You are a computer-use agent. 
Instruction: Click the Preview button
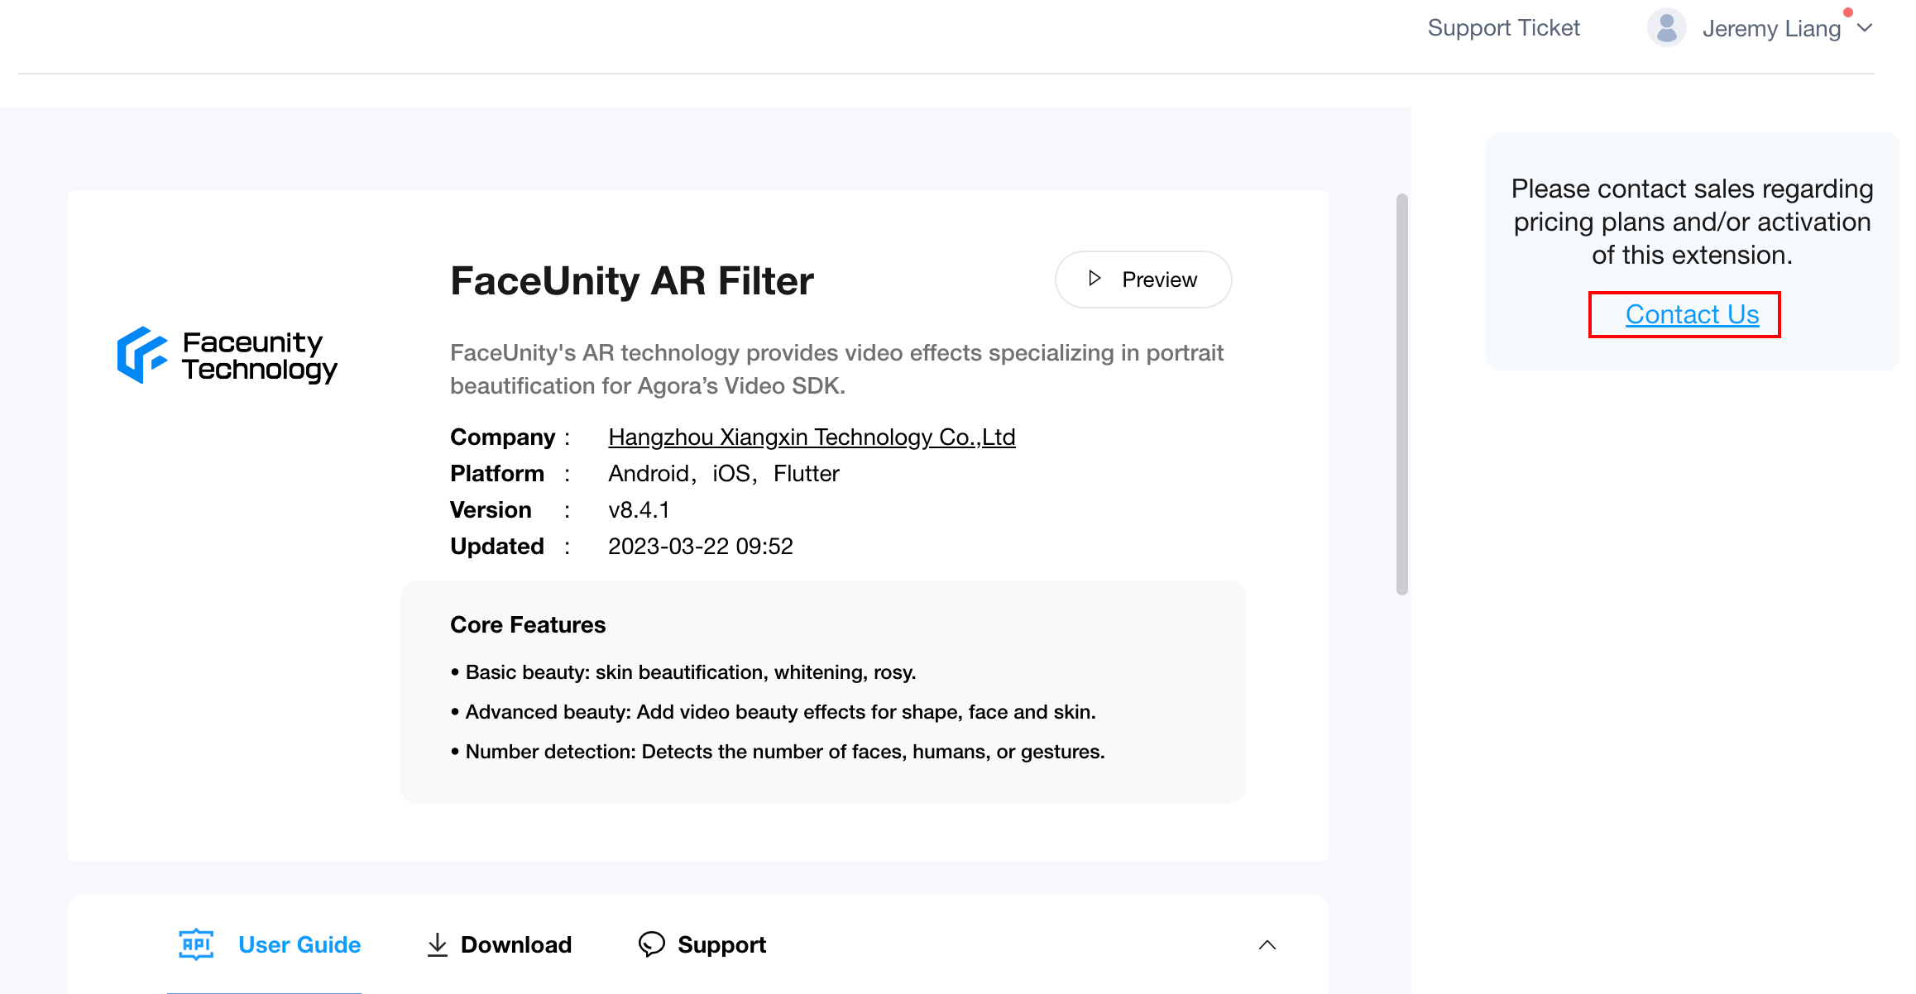point(1142,280)
